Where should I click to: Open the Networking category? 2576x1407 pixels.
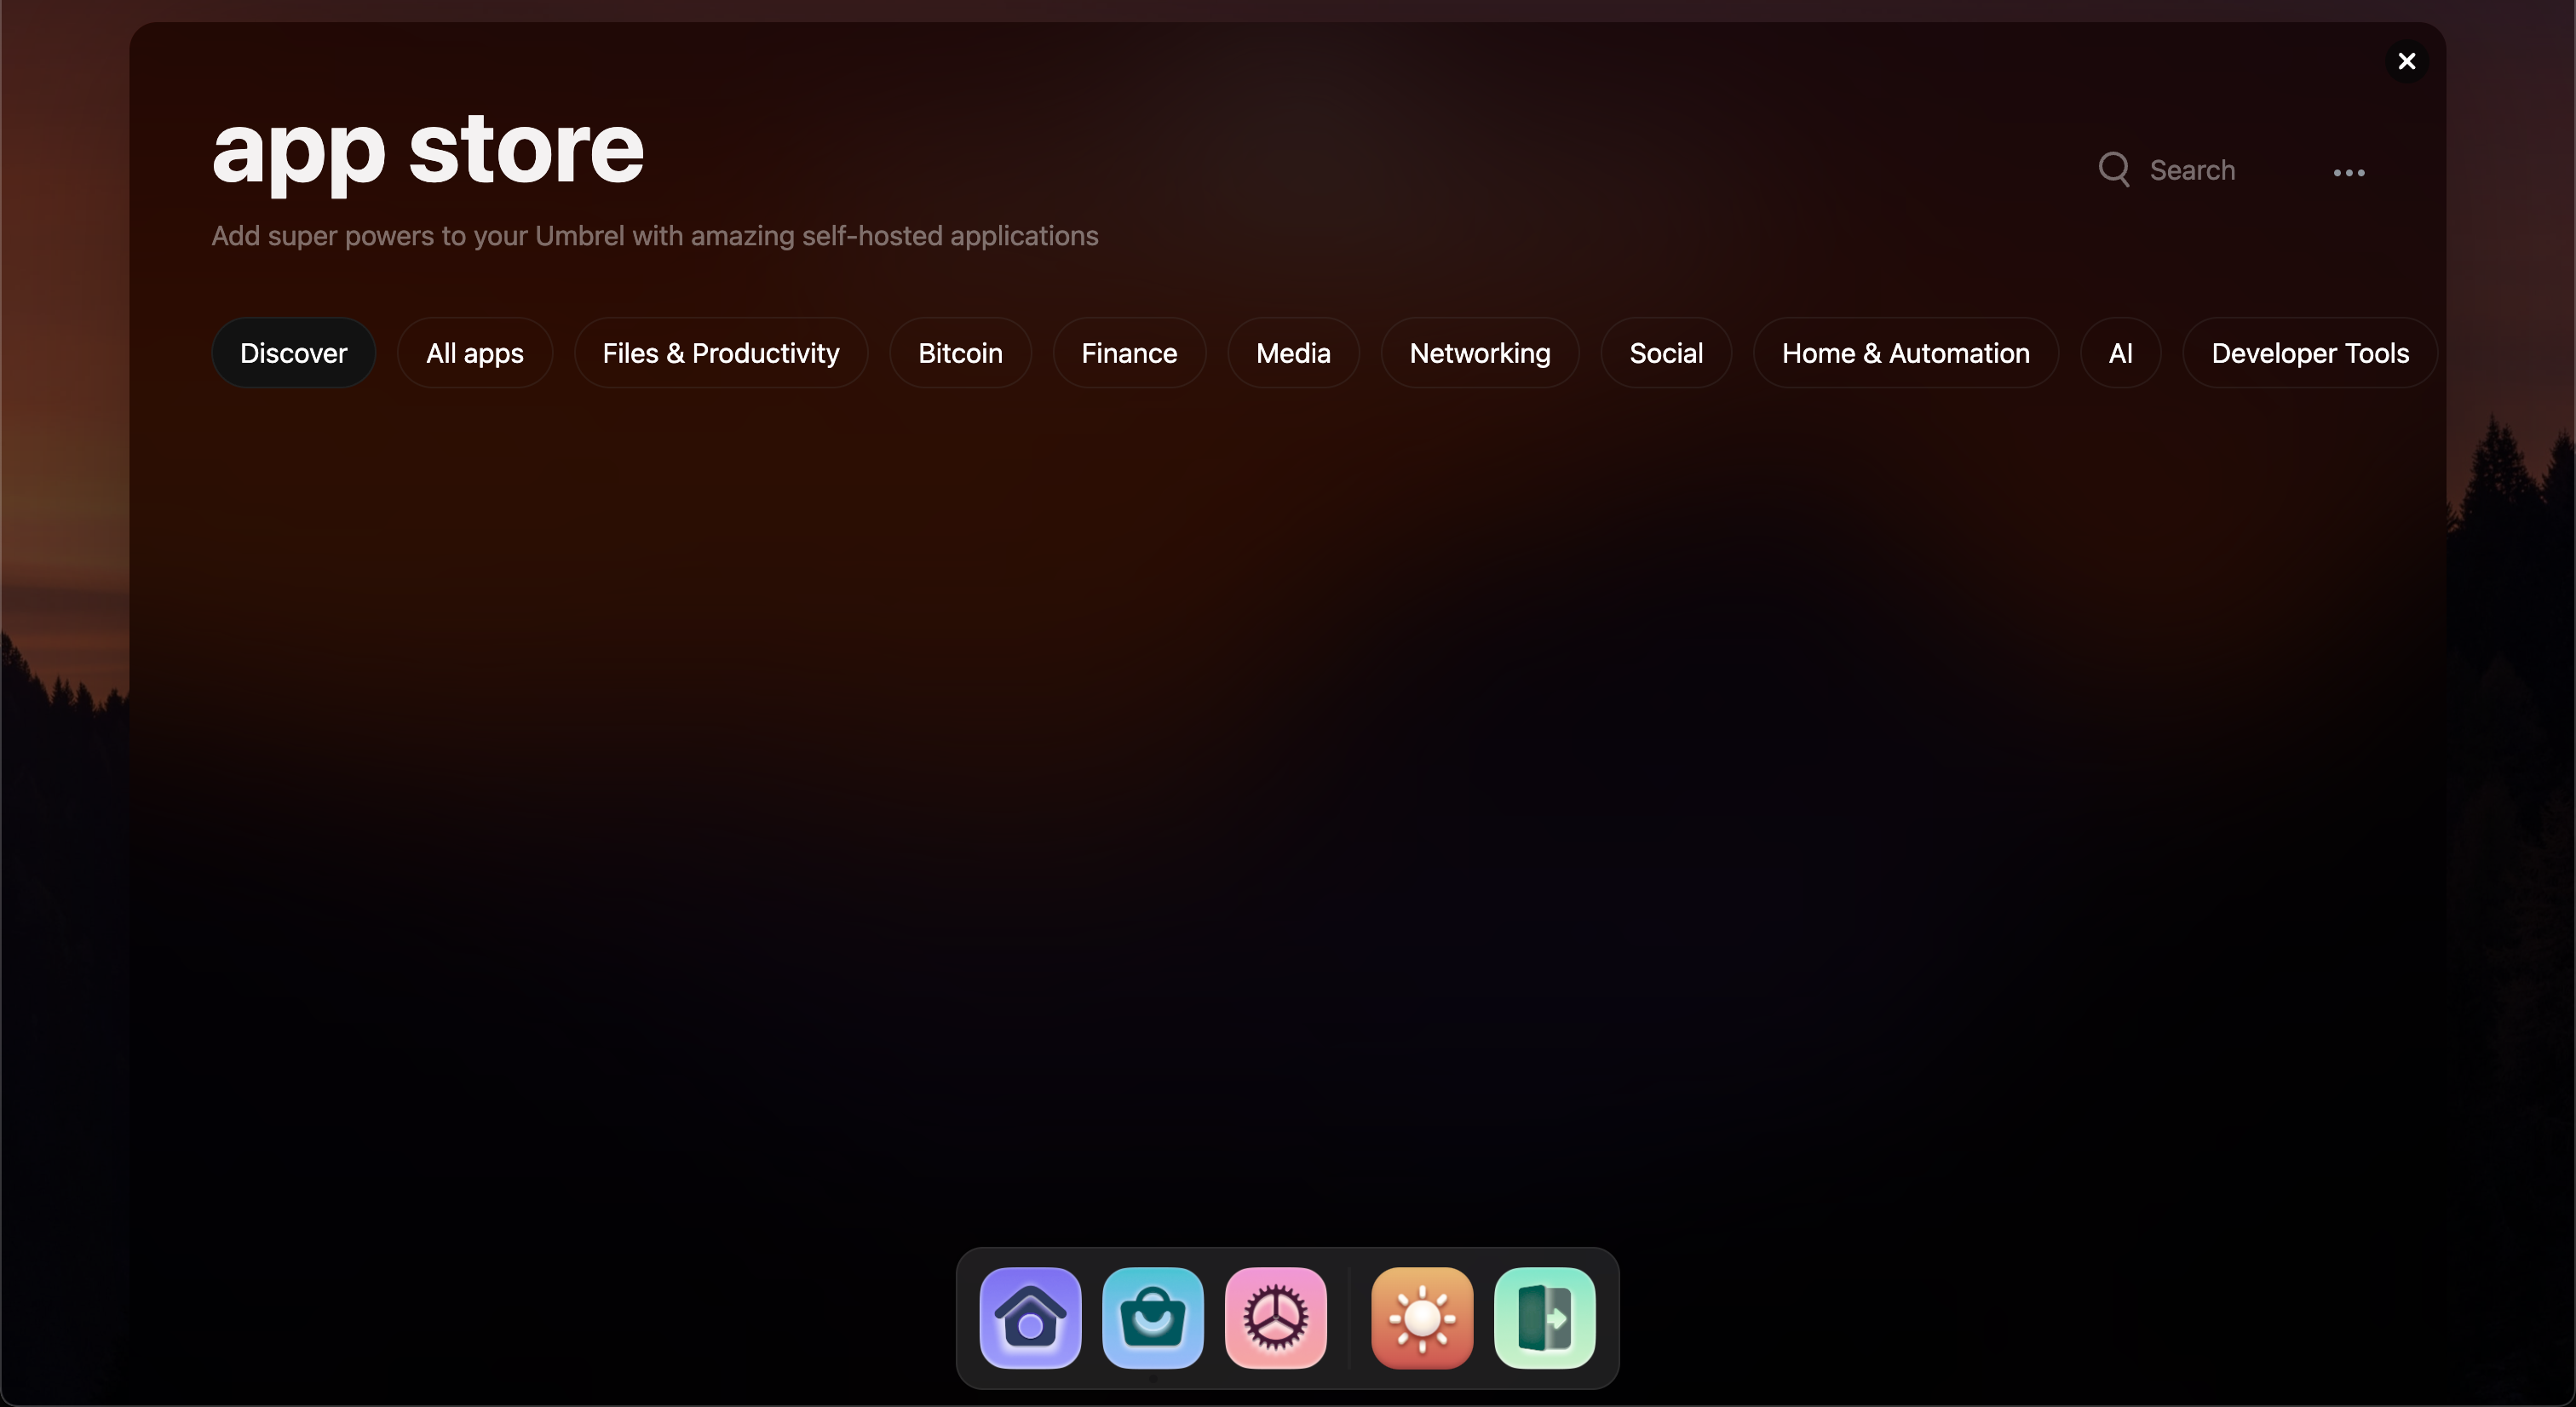pos(1479,352)
